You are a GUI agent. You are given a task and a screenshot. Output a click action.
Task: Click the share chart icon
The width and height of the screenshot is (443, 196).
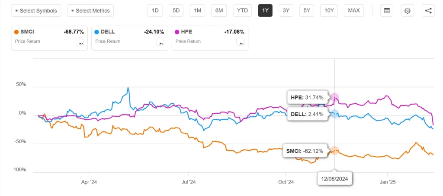pos(428,11)
